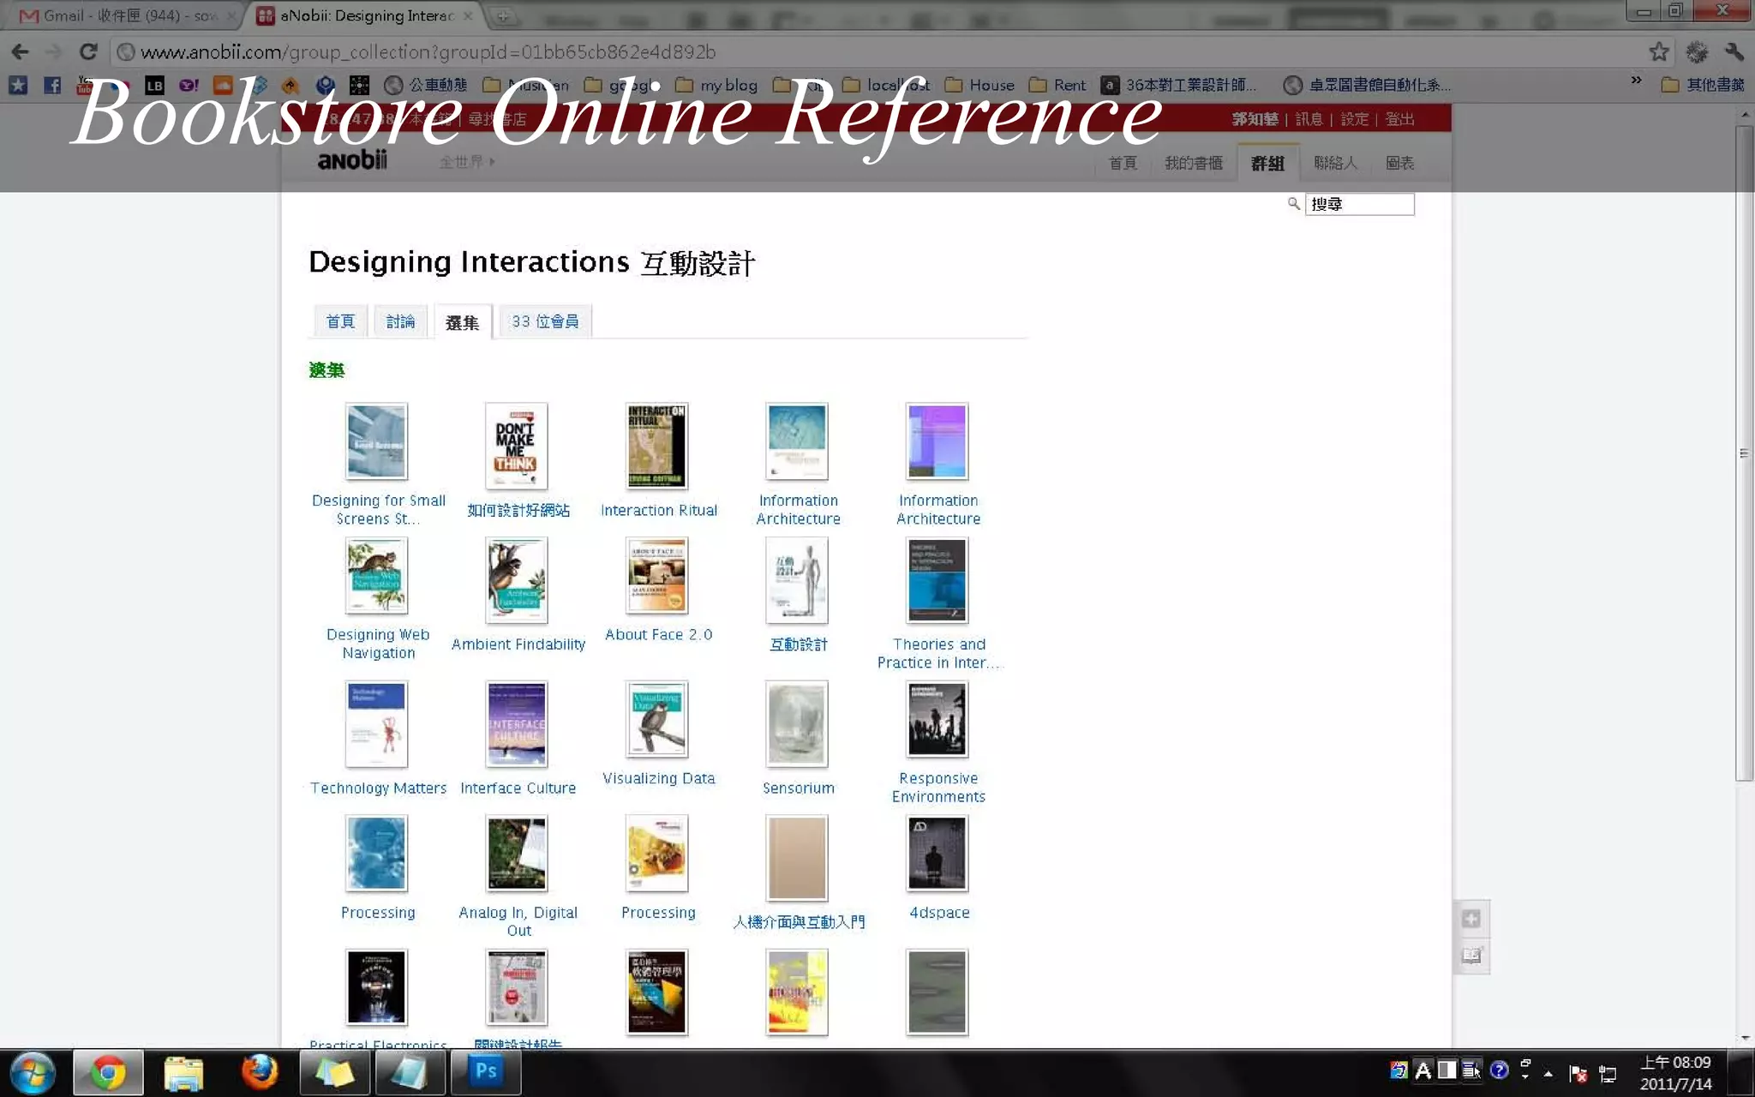This screenshot has height=1097, width=1755.
Task: Click the 搜尋 search input field
Action: 1359,204
